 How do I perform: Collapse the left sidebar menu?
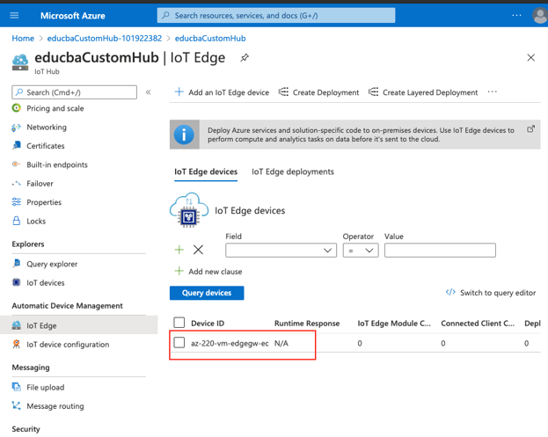click(148, 92)
